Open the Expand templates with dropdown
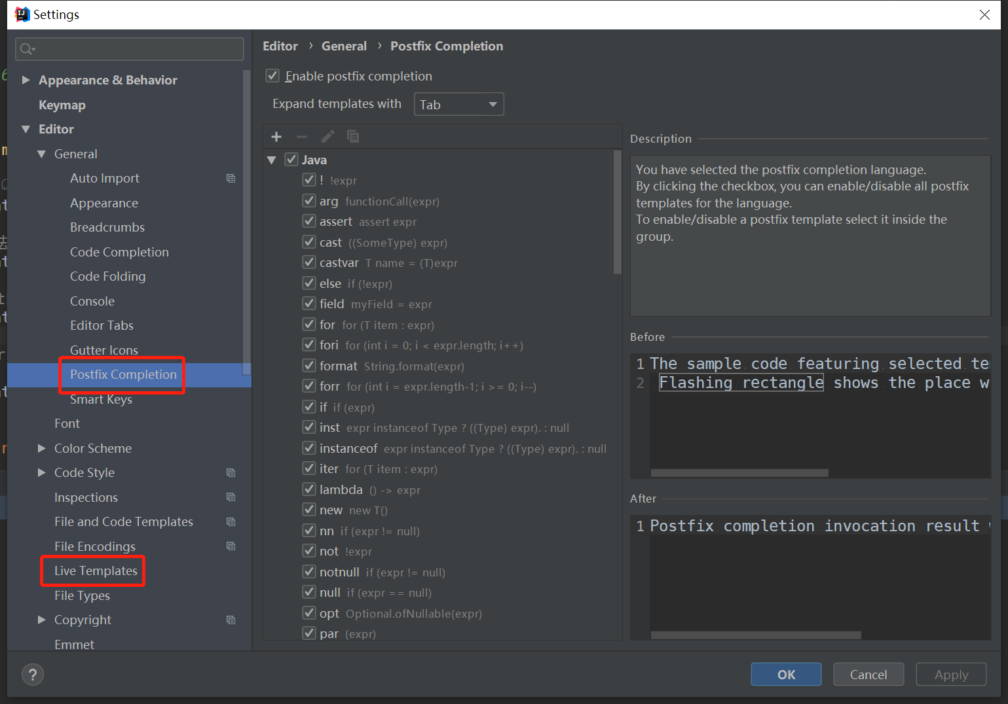This screenshot has width=1008, height=704. pyautogui.click(x=458, y=105)
